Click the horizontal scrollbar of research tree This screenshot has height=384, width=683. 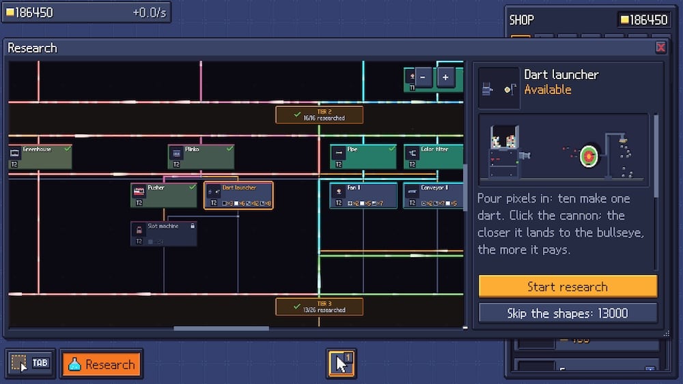point(221,328)
